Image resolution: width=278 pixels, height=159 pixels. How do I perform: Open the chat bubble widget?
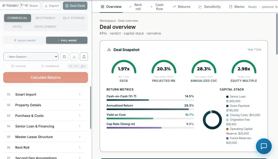(x=264, y=146)
